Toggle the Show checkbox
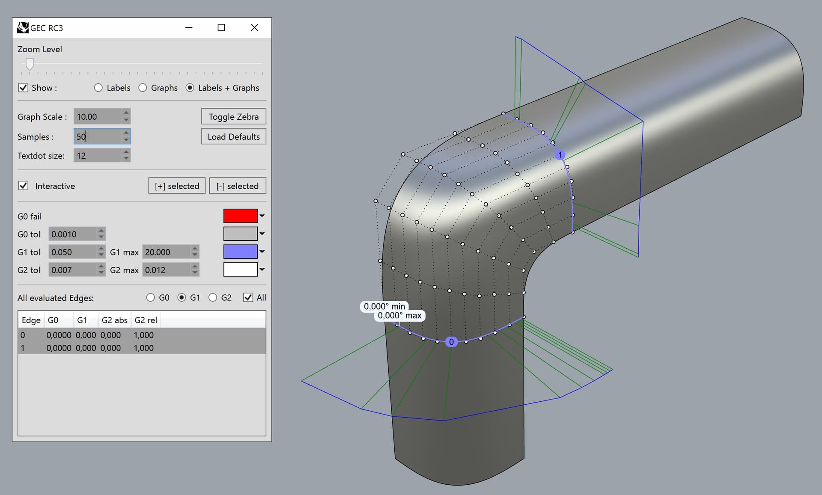 23,88
